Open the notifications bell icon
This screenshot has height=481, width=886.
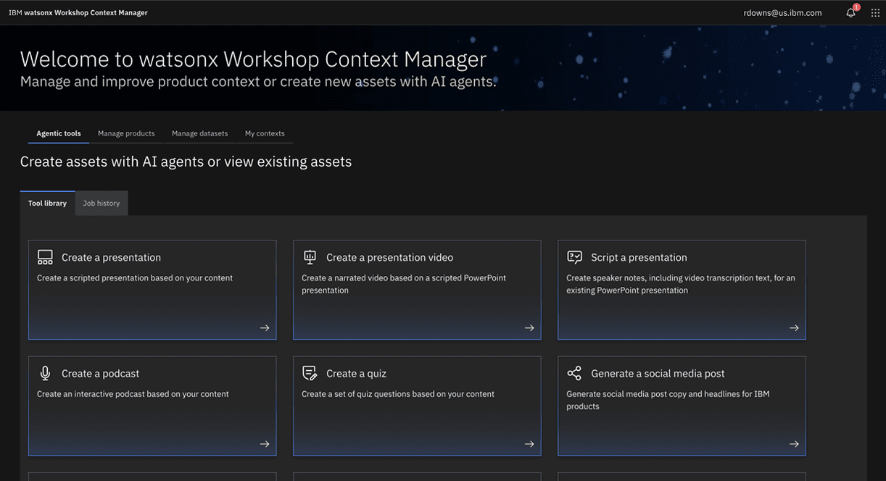(851, 12)
